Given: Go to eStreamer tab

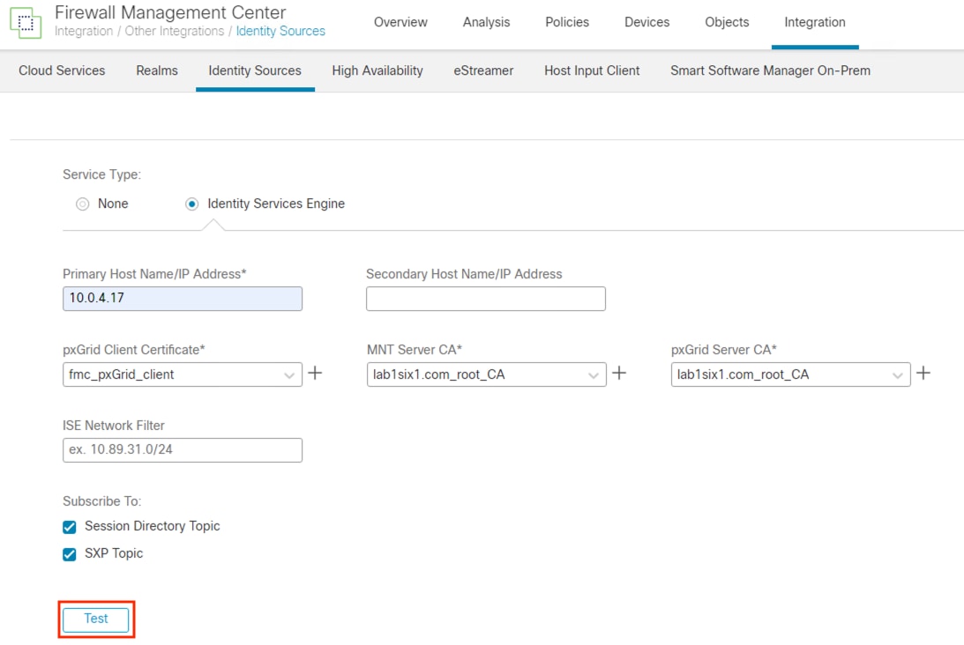Looking at the screenshot, I should pyautogui.click(x=483, y=70).
